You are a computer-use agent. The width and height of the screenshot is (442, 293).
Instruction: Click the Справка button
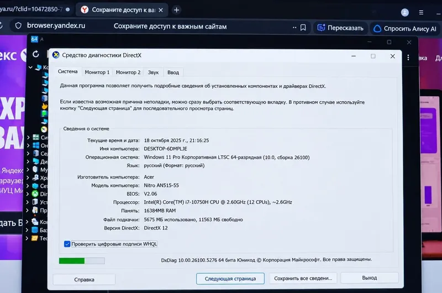(x=84, y=280)
